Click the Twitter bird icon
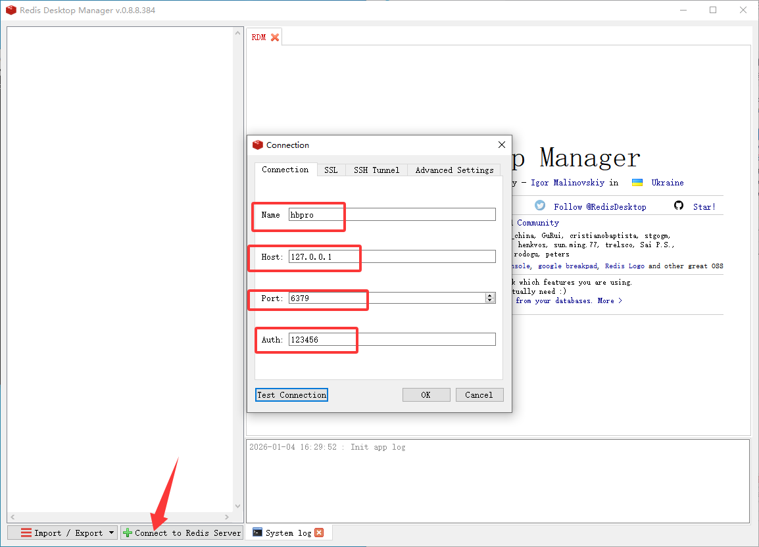Screen dimensions: 759x547 point(540,205)
